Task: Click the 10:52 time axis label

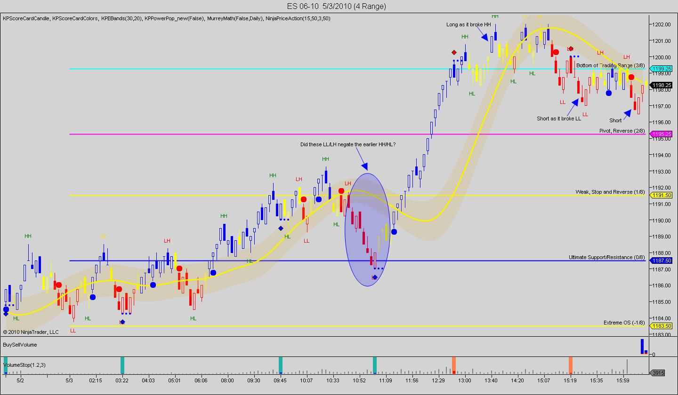Action: click(x=359, y=380)
